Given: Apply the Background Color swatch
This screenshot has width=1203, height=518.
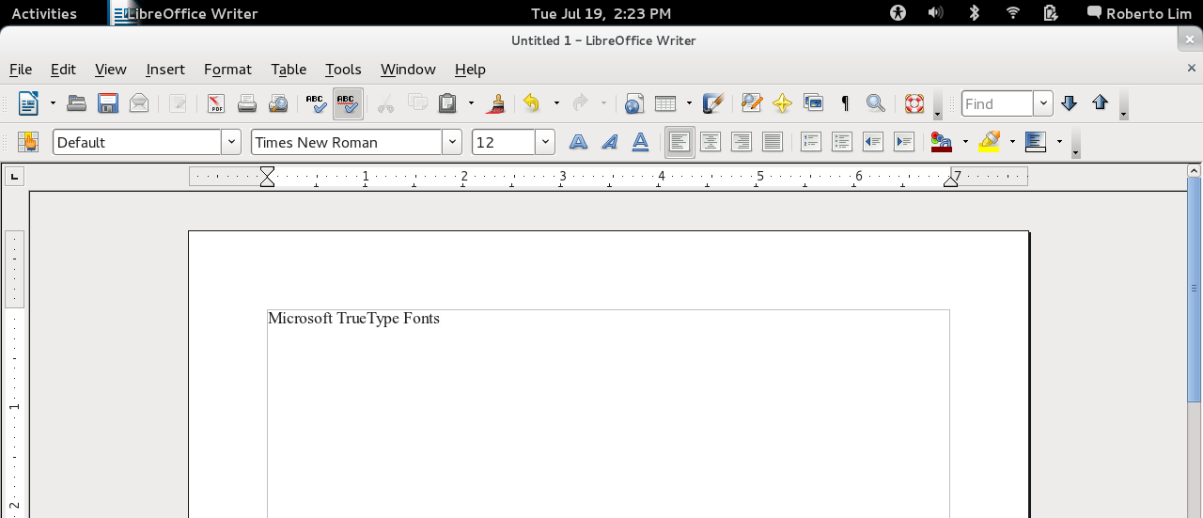Looking at the screenshot, I should click(1036, 142).
